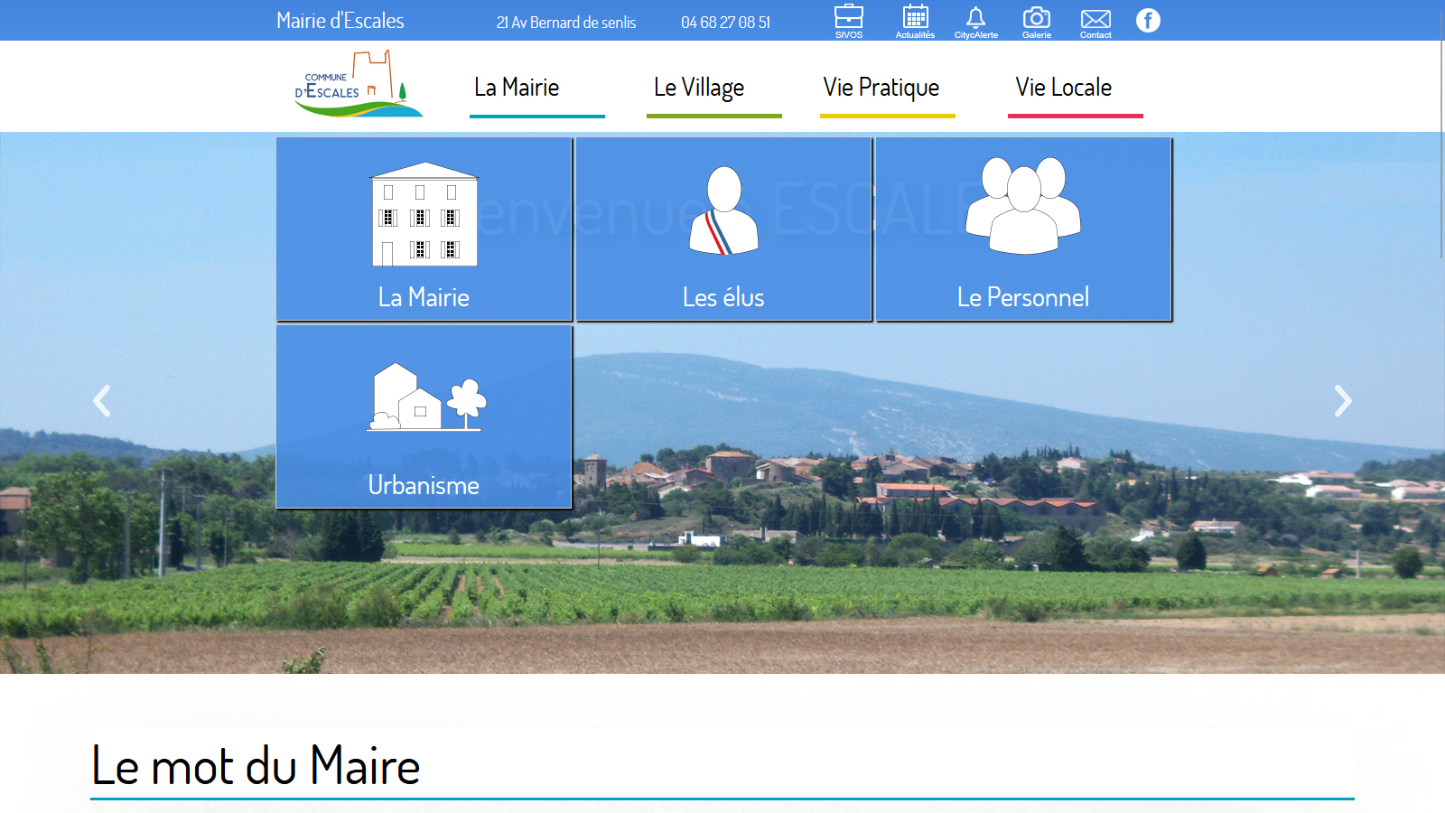1445x813 pixels.
Task: Open the SIVOS briefcase icon
Action: (848, 21)
